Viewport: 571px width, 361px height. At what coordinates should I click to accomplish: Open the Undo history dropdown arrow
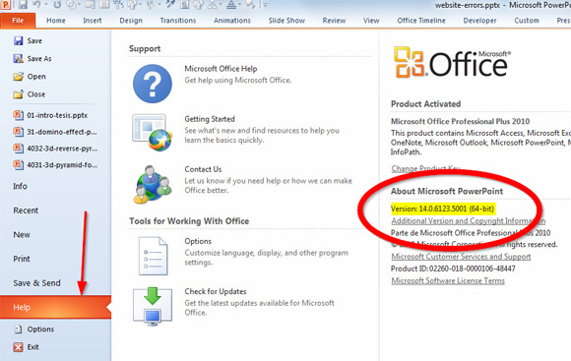(46, 5)
